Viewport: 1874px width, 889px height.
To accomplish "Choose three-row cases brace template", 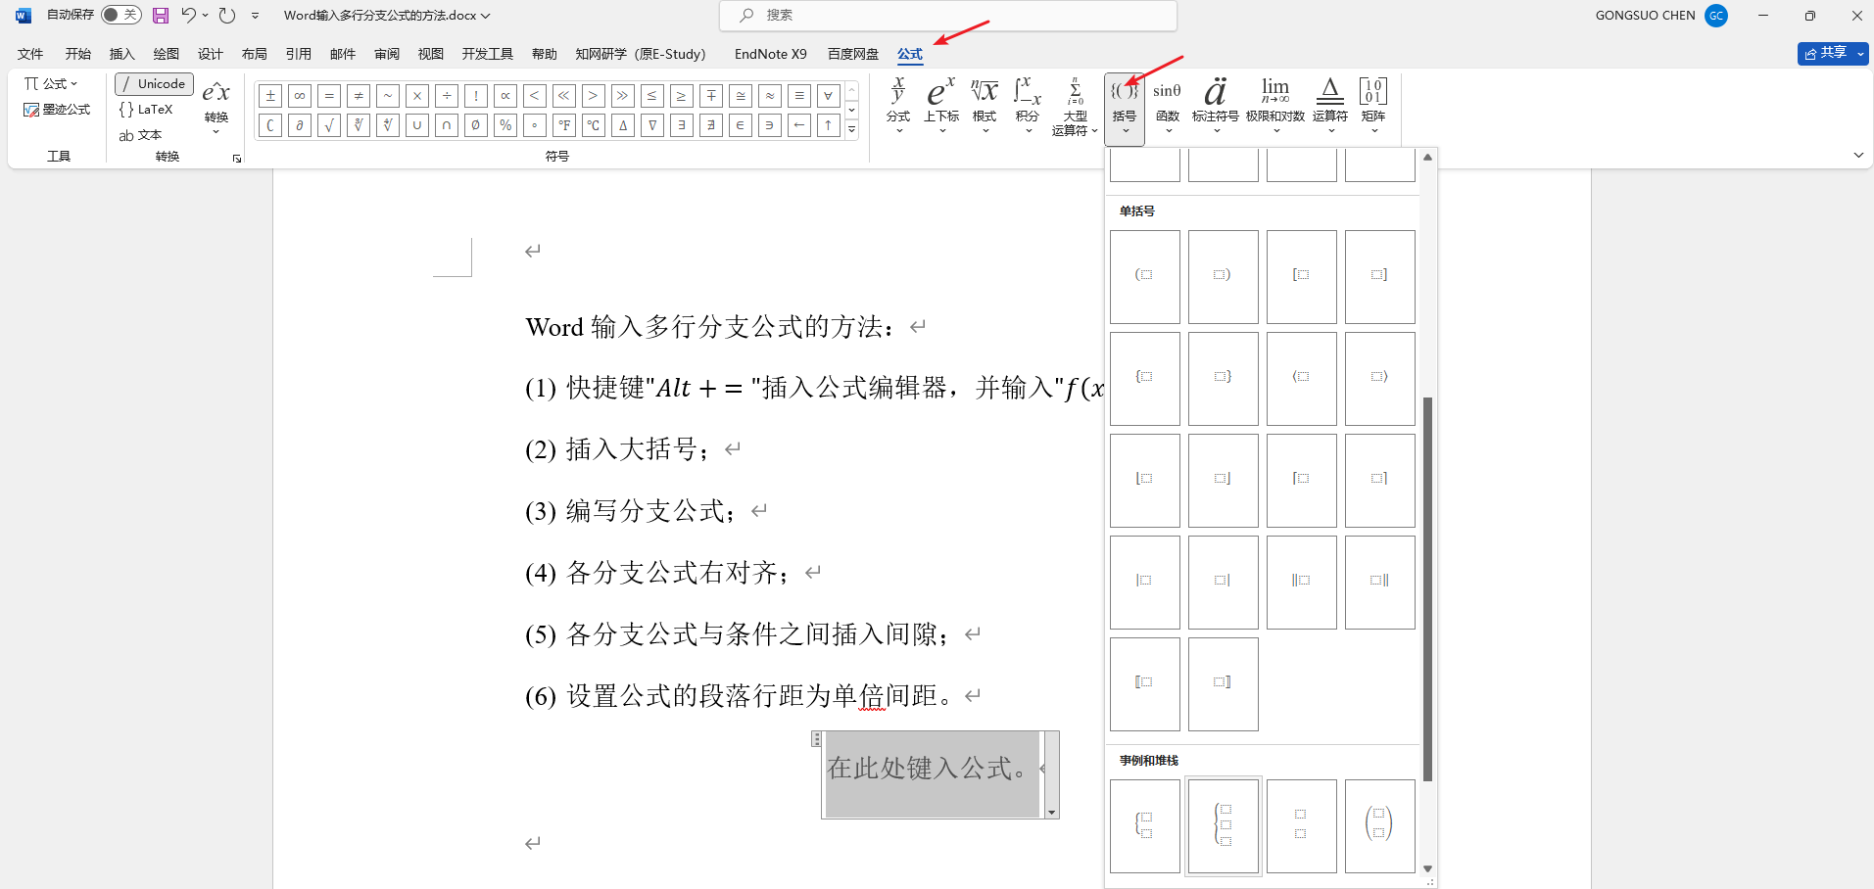I will [1224, 826].
